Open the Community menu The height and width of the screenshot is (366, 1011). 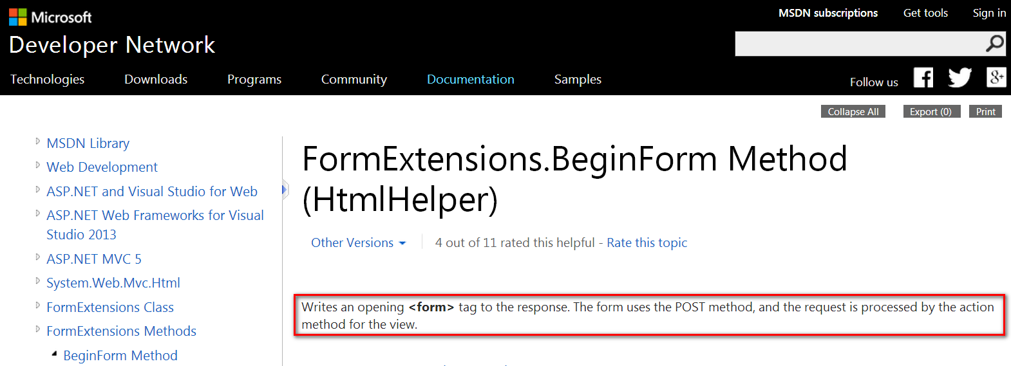354,79
